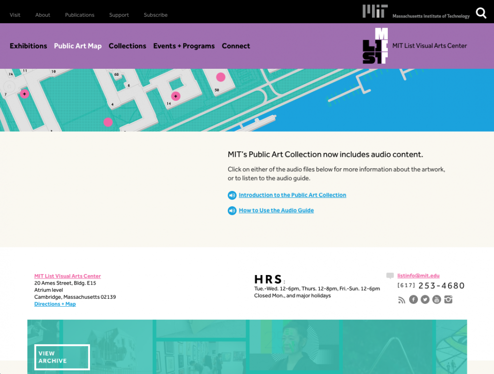Open the search magnifier icon
This screenshot has height=374, width=494.
point(481,13)
